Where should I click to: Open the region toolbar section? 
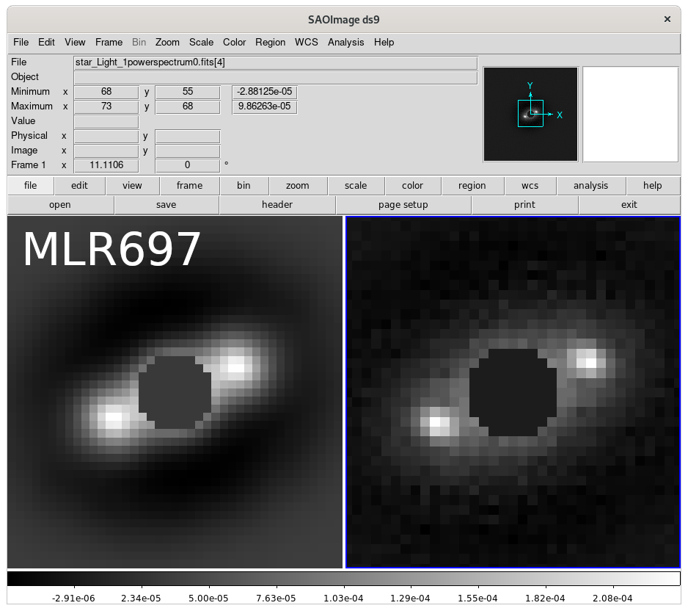pyautogui.click(x=472, y=185)
